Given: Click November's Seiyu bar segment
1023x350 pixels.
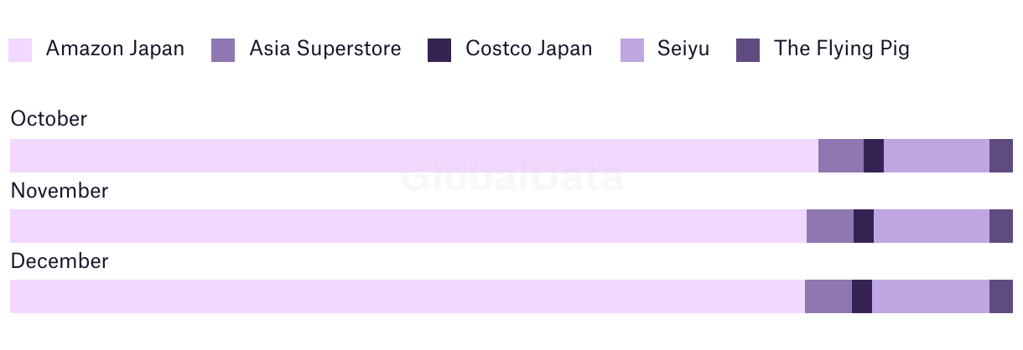Looking at the screenshot, I should point(932,226).
